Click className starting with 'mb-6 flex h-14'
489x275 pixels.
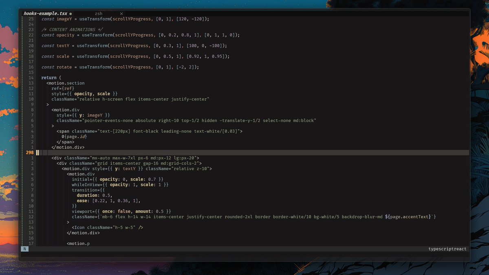pos(254,217)
